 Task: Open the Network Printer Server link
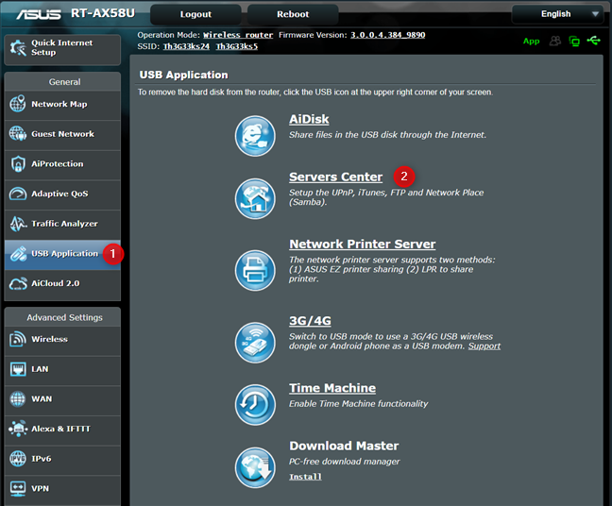coord(363,244)
